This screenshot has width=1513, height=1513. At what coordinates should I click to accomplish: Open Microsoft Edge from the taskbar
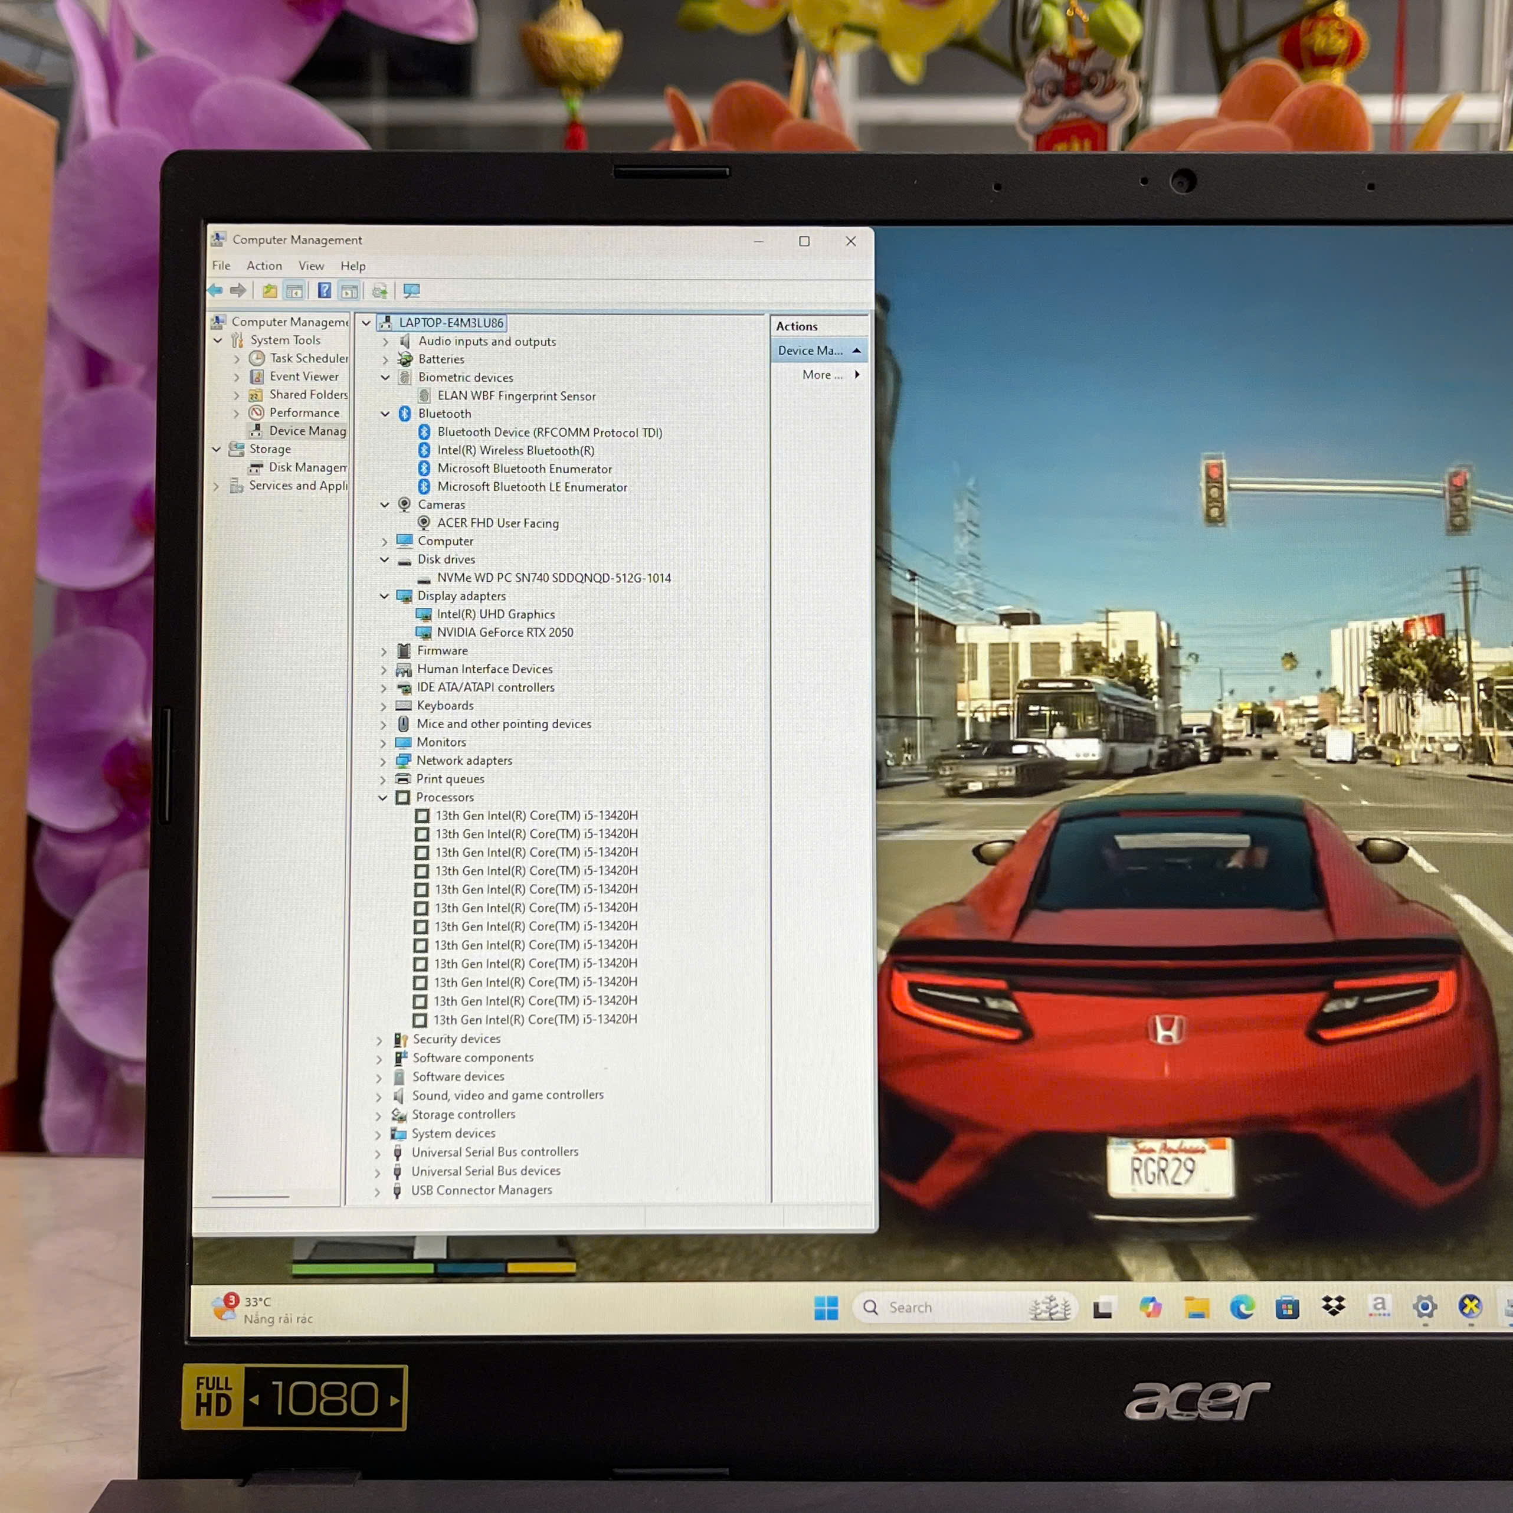tap(1242, 1306)
